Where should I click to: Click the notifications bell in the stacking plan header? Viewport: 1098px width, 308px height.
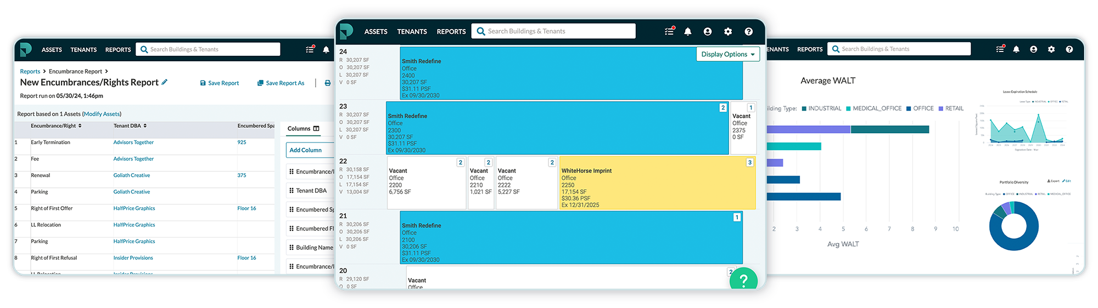coord(688,32)
